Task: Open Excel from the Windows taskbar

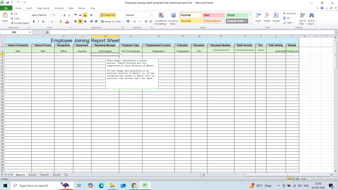Action: click(x=145, y=186)
